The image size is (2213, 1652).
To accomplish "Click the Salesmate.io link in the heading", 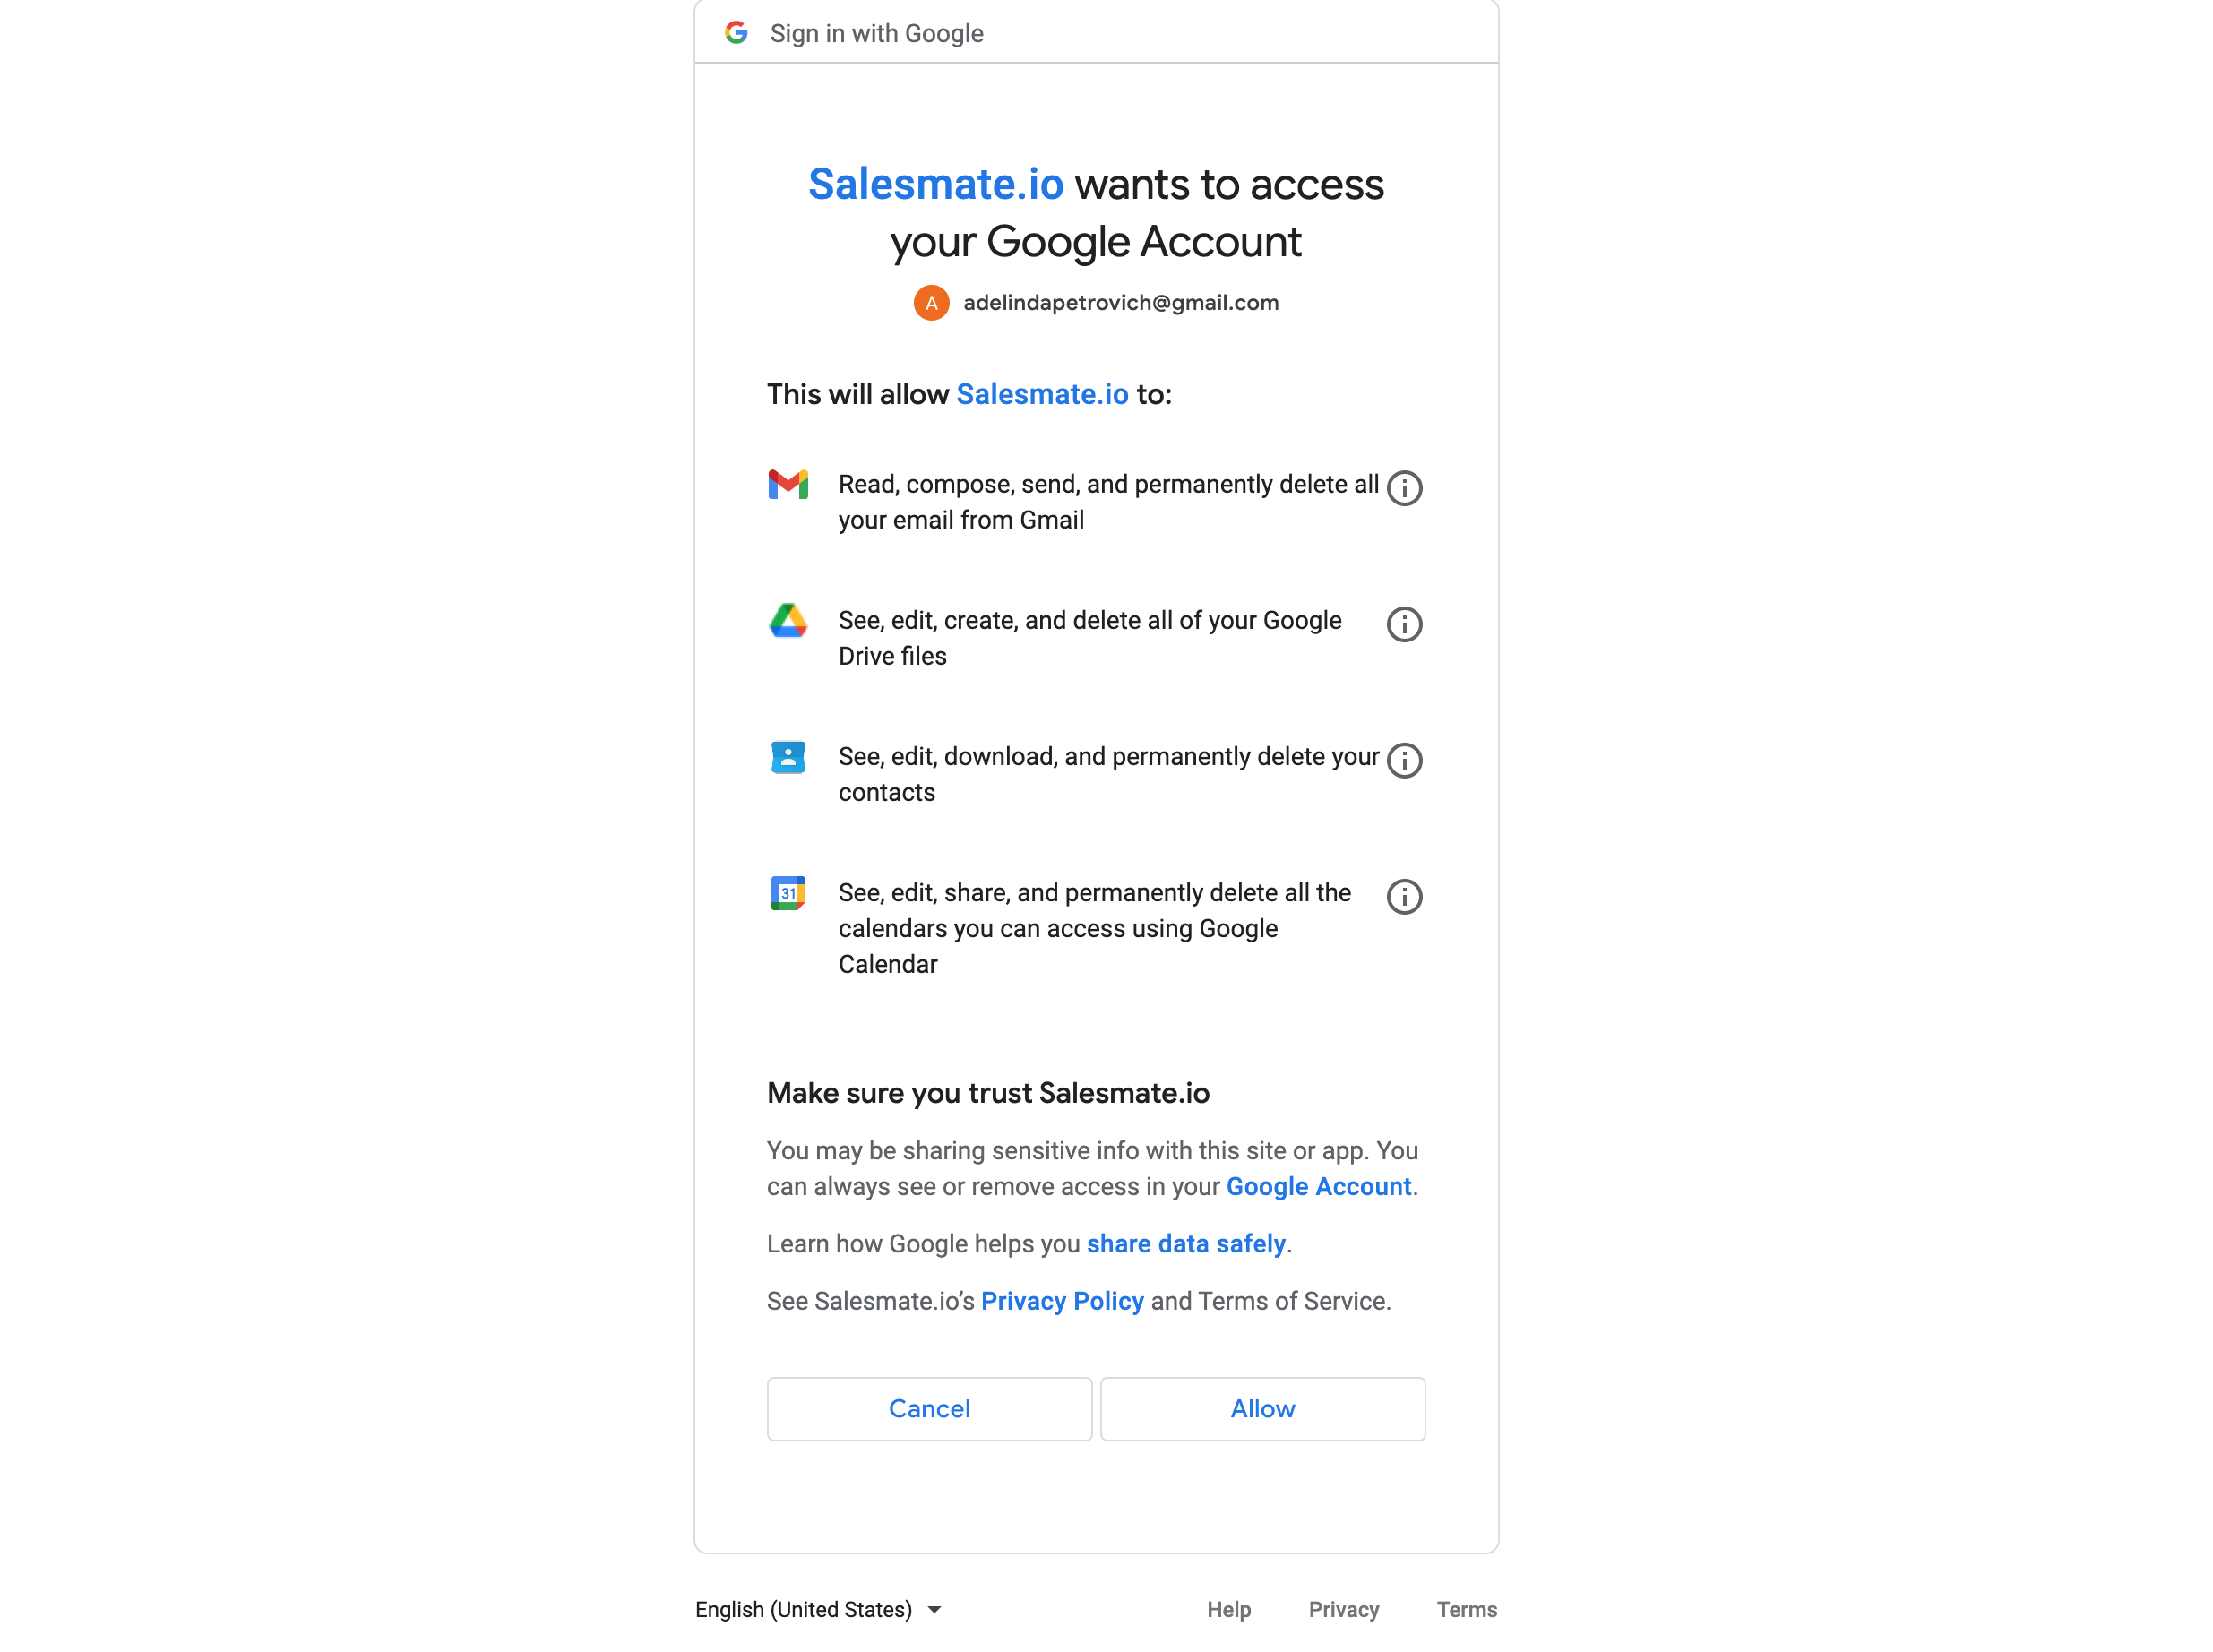I will click(x=935, y=184).
